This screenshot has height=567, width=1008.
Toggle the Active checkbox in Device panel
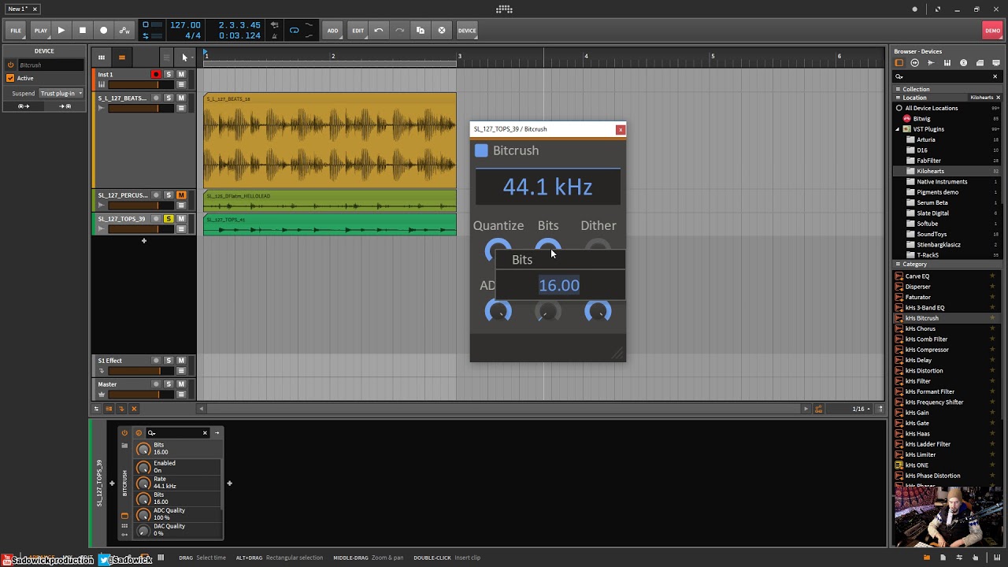10,78
